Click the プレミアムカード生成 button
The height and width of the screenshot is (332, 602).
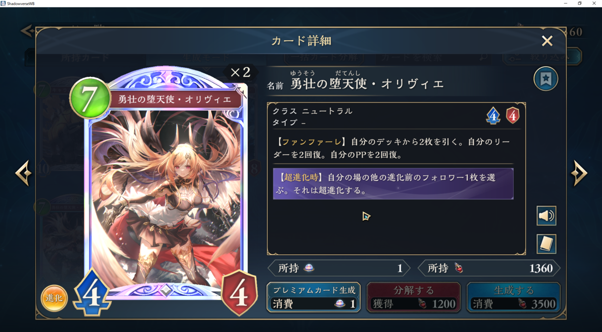[314, 297]
